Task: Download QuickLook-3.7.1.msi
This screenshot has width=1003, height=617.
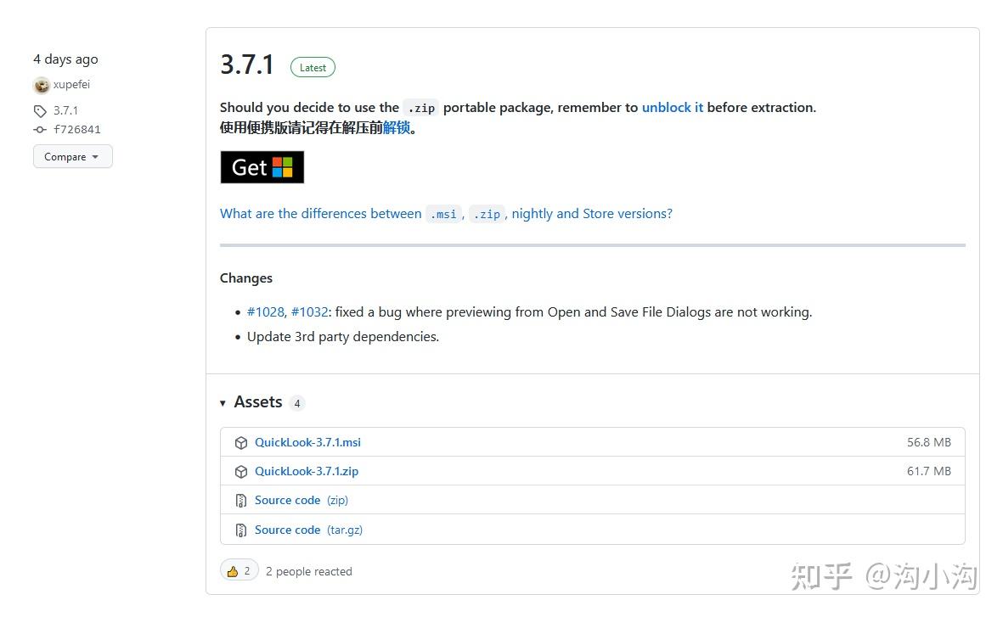Action: click(307, 442)
